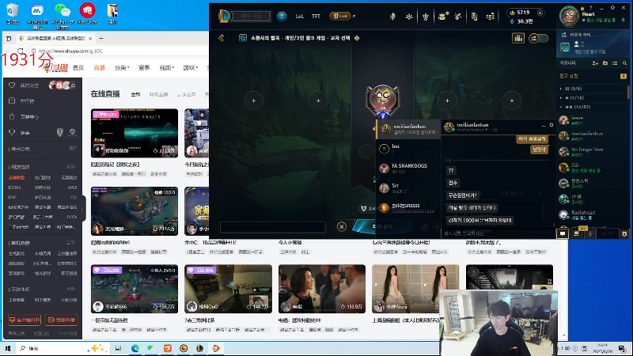The width and height of the screenshot is (633, 356).
Task: Invite player to first empty lobby slot
Action: pos(253,100)
